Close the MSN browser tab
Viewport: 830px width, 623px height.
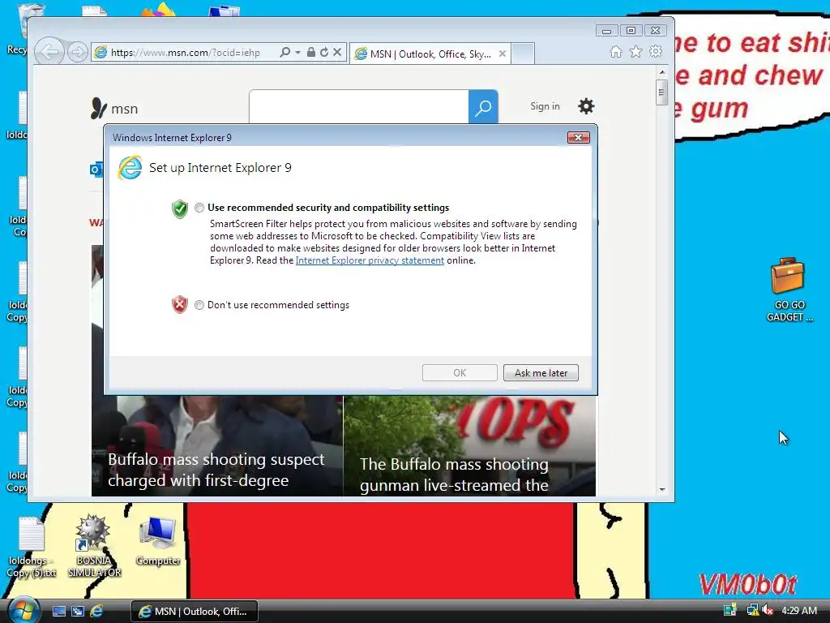503,54
